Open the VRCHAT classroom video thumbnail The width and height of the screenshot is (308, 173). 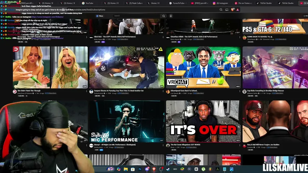[x=203, y=67]
